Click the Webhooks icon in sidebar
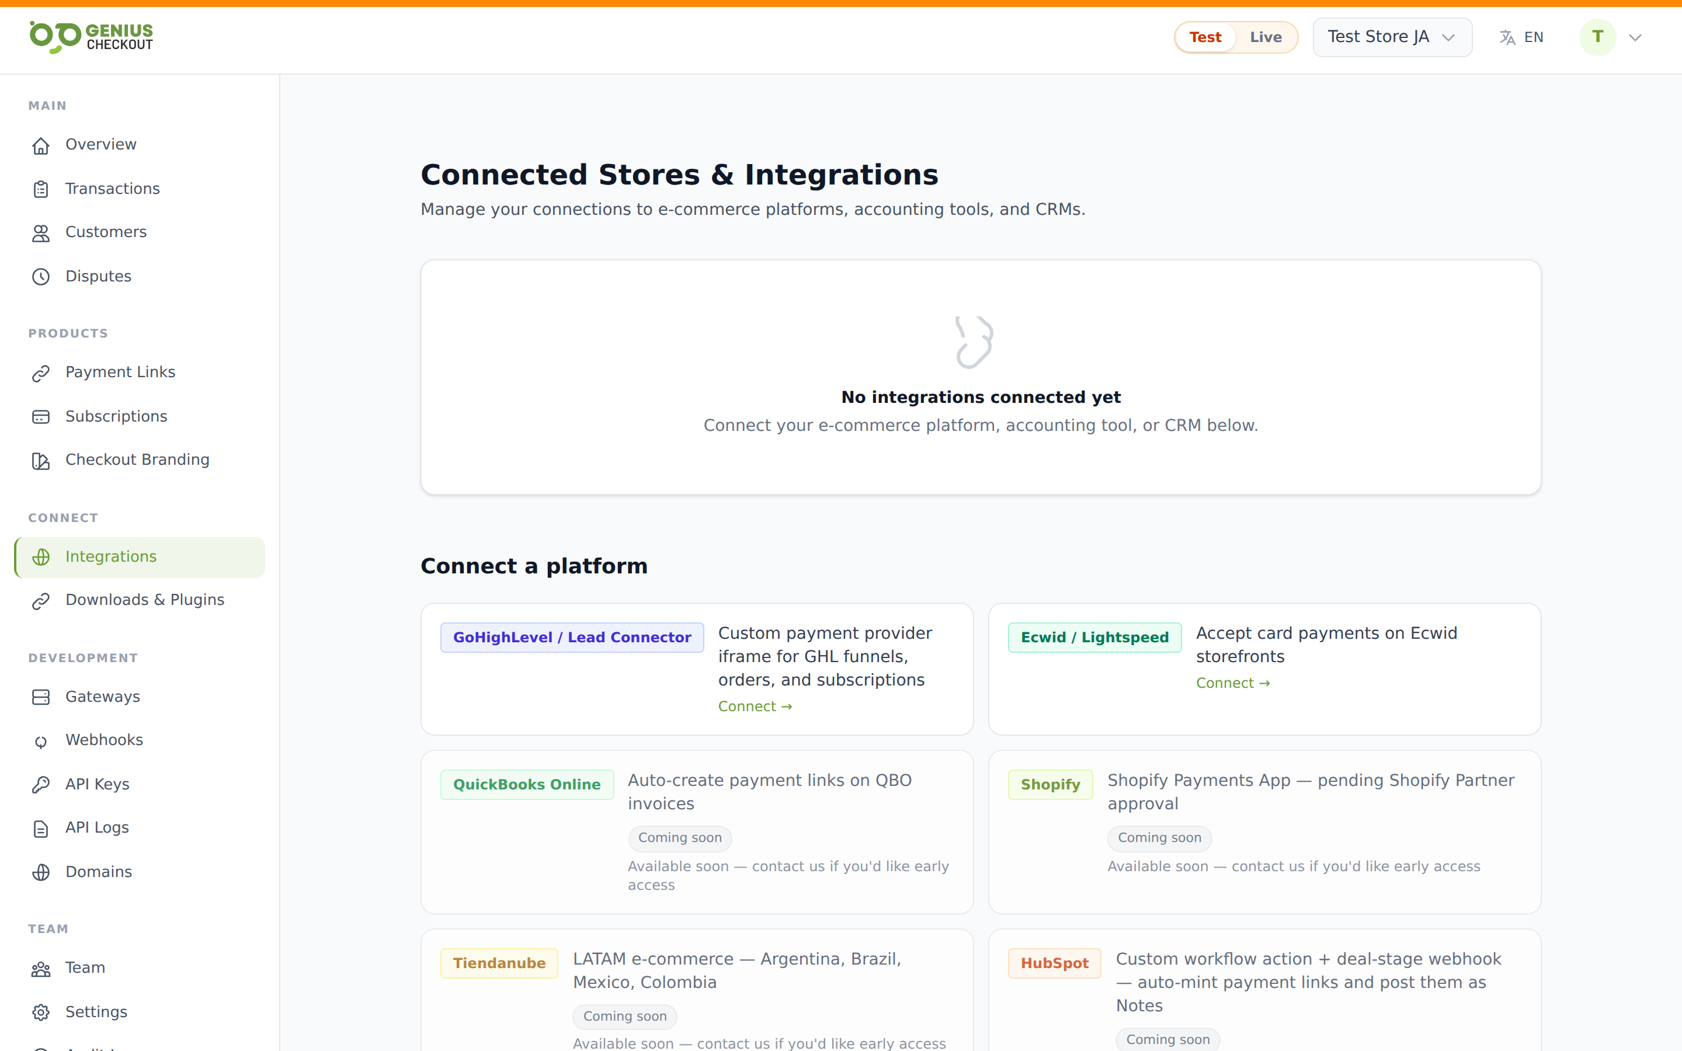Viewport: 1682px width, 1051px height. [x=41, y=741]
